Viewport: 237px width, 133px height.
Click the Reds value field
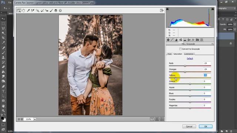[207, 63]
